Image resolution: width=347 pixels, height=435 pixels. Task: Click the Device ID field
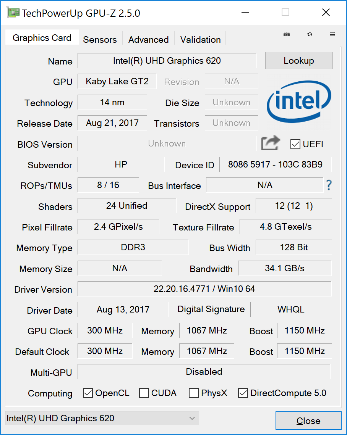pos(275,165)
